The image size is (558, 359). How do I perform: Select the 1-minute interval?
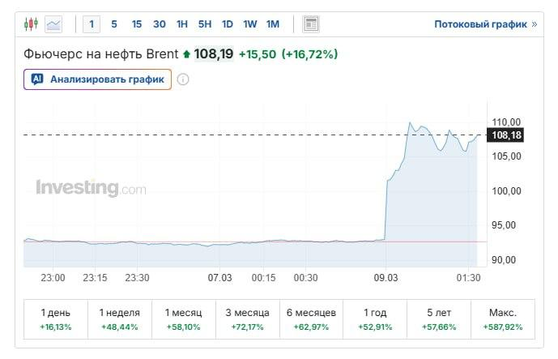coord(92,24)
